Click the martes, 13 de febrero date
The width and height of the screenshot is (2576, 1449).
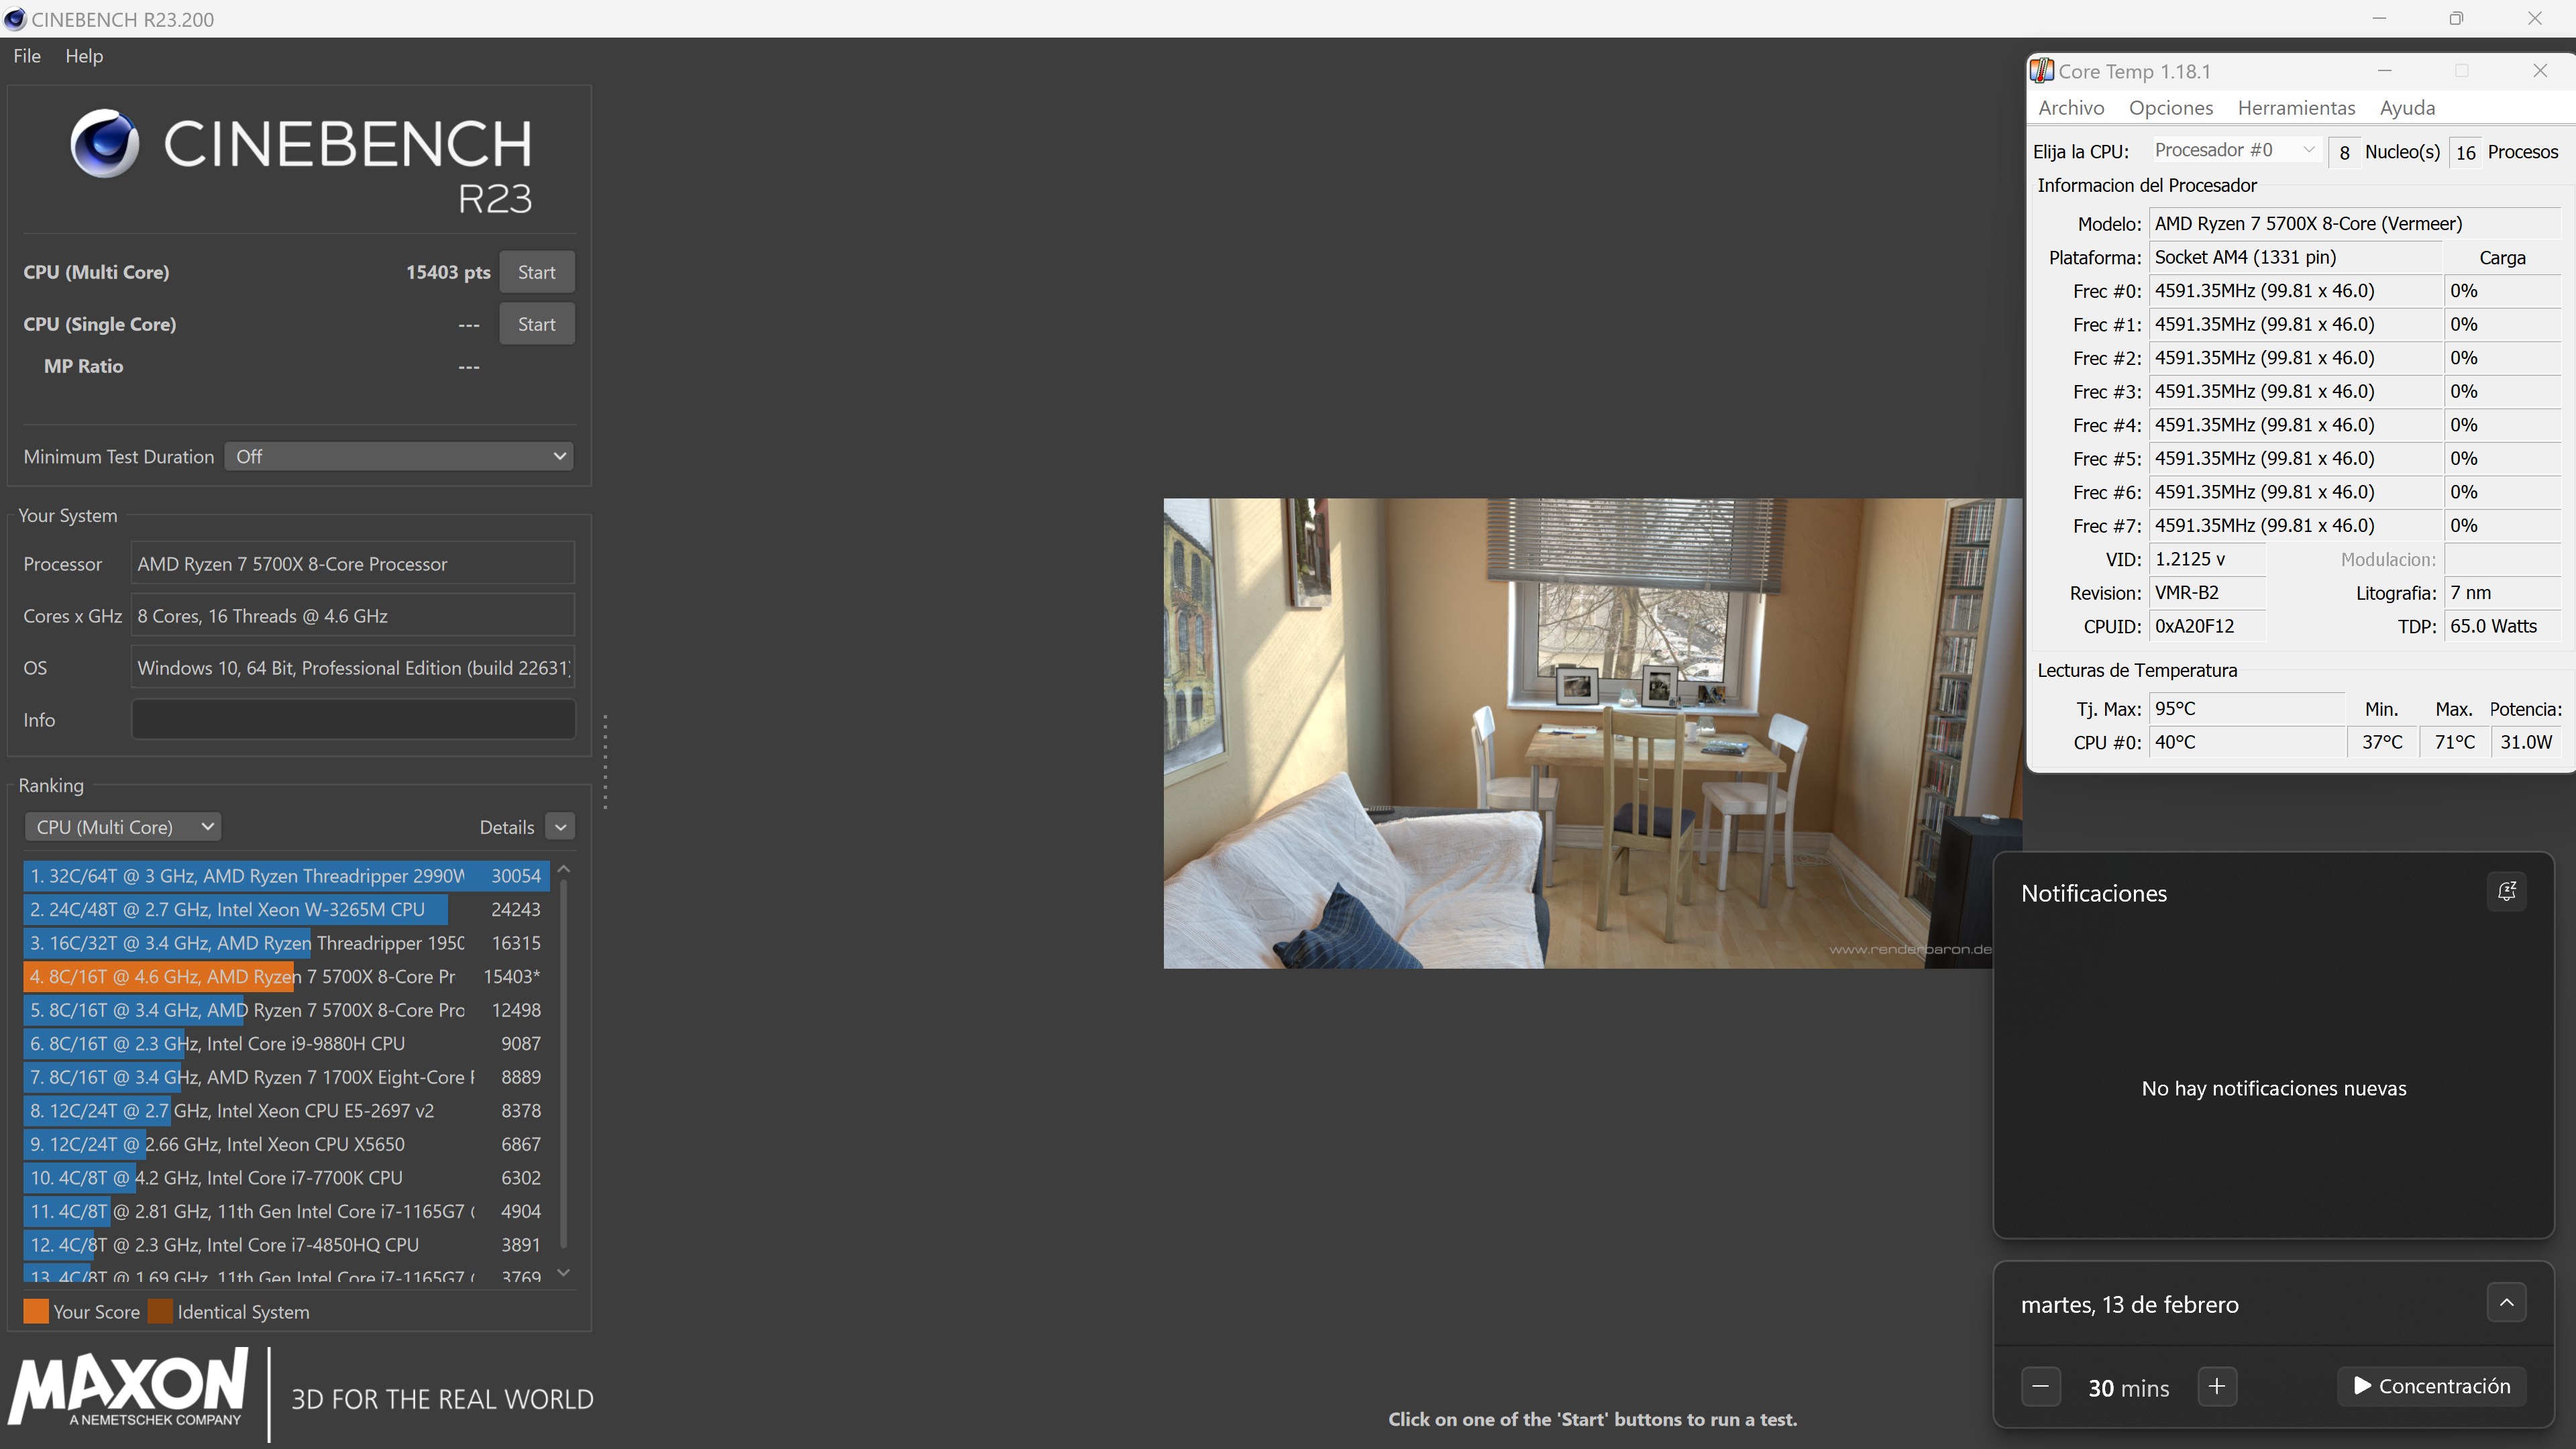coord(2130,1305)
